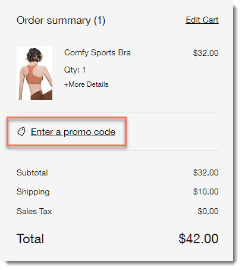Click the divider line above the promo code

pyautogui.click(x=118, y=112)
